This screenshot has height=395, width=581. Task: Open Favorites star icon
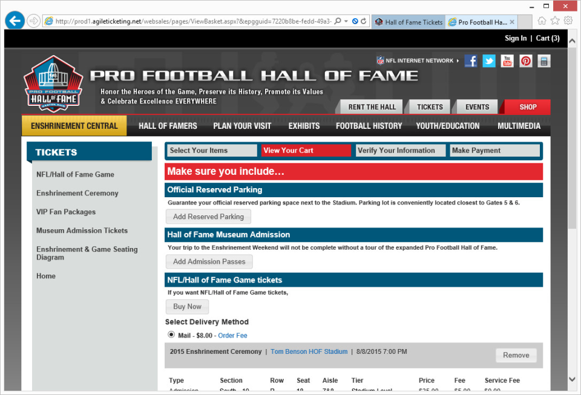555,21
